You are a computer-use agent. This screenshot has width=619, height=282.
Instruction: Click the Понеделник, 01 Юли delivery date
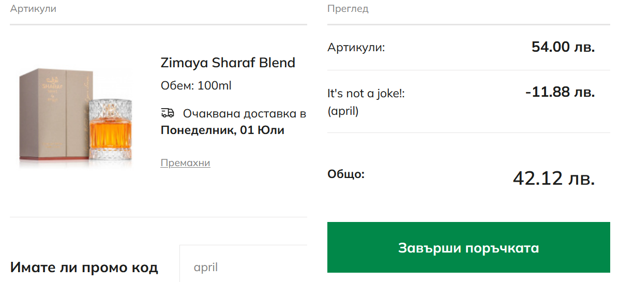[x=222, y=130]
